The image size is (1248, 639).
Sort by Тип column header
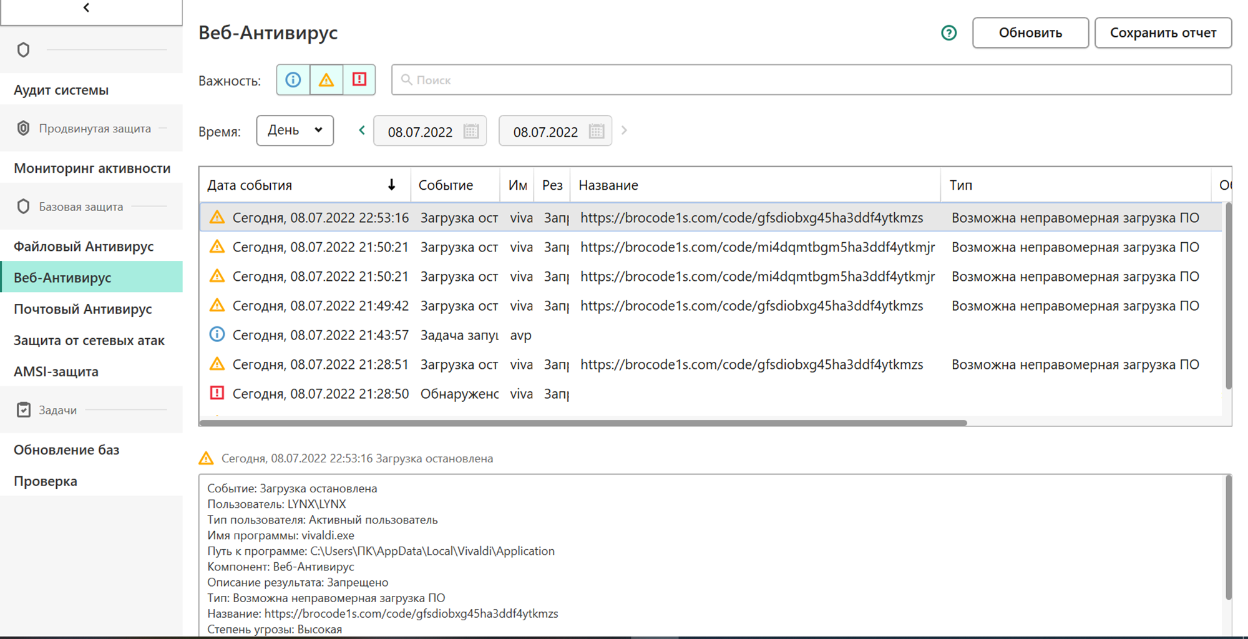point(1076,185)
